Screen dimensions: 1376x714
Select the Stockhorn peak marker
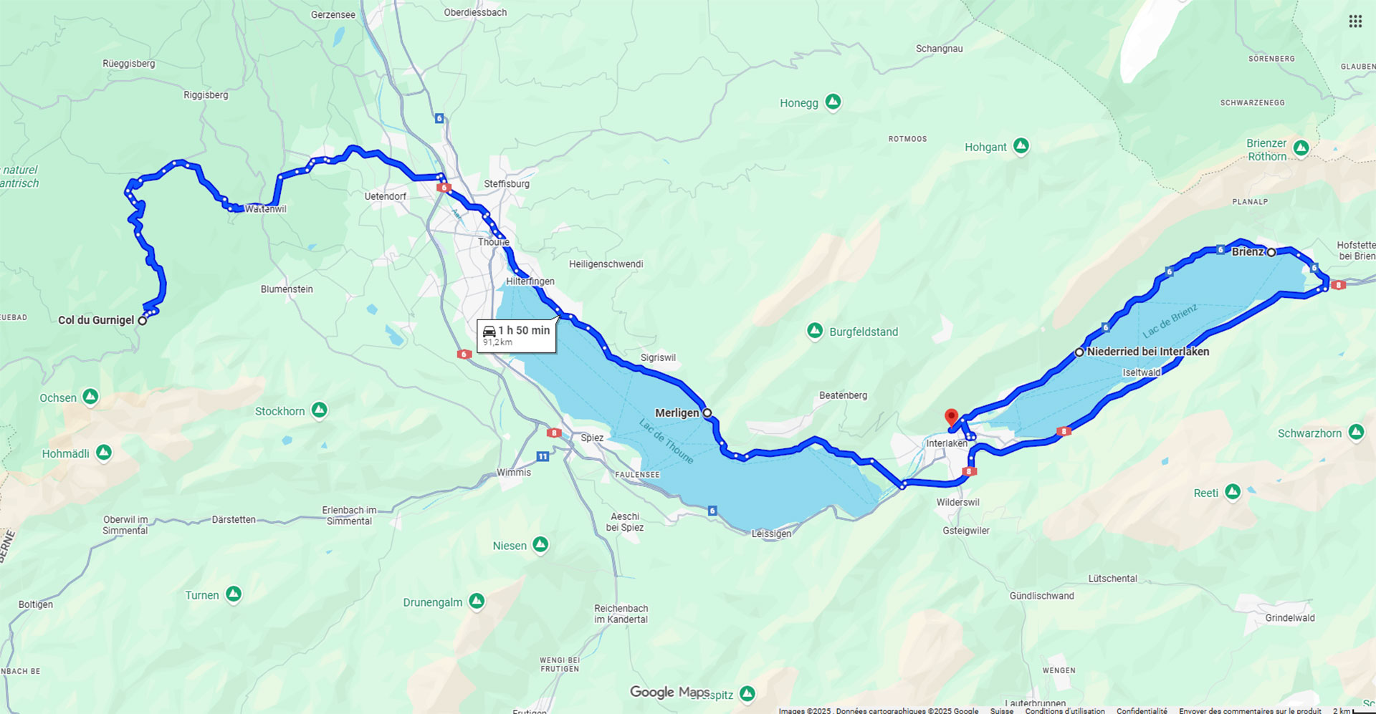pos(320,410)
